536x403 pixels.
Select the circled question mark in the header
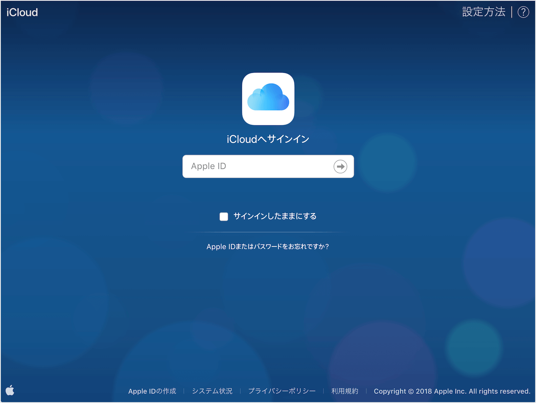[523, 12]
